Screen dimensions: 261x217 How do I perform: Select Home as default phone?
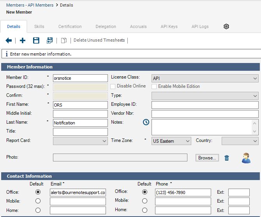tap(145, 210)
